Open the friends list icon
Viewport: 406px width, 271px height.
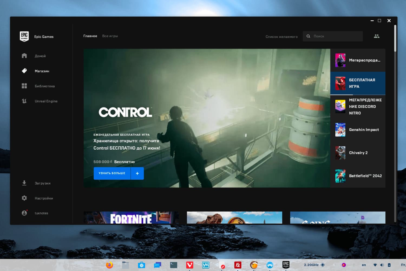376,36
